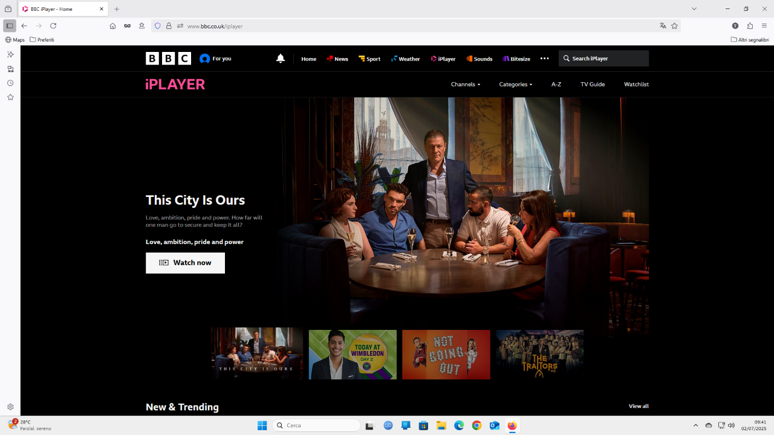
Task: Click the Watch now button
Action: (185, 263)
